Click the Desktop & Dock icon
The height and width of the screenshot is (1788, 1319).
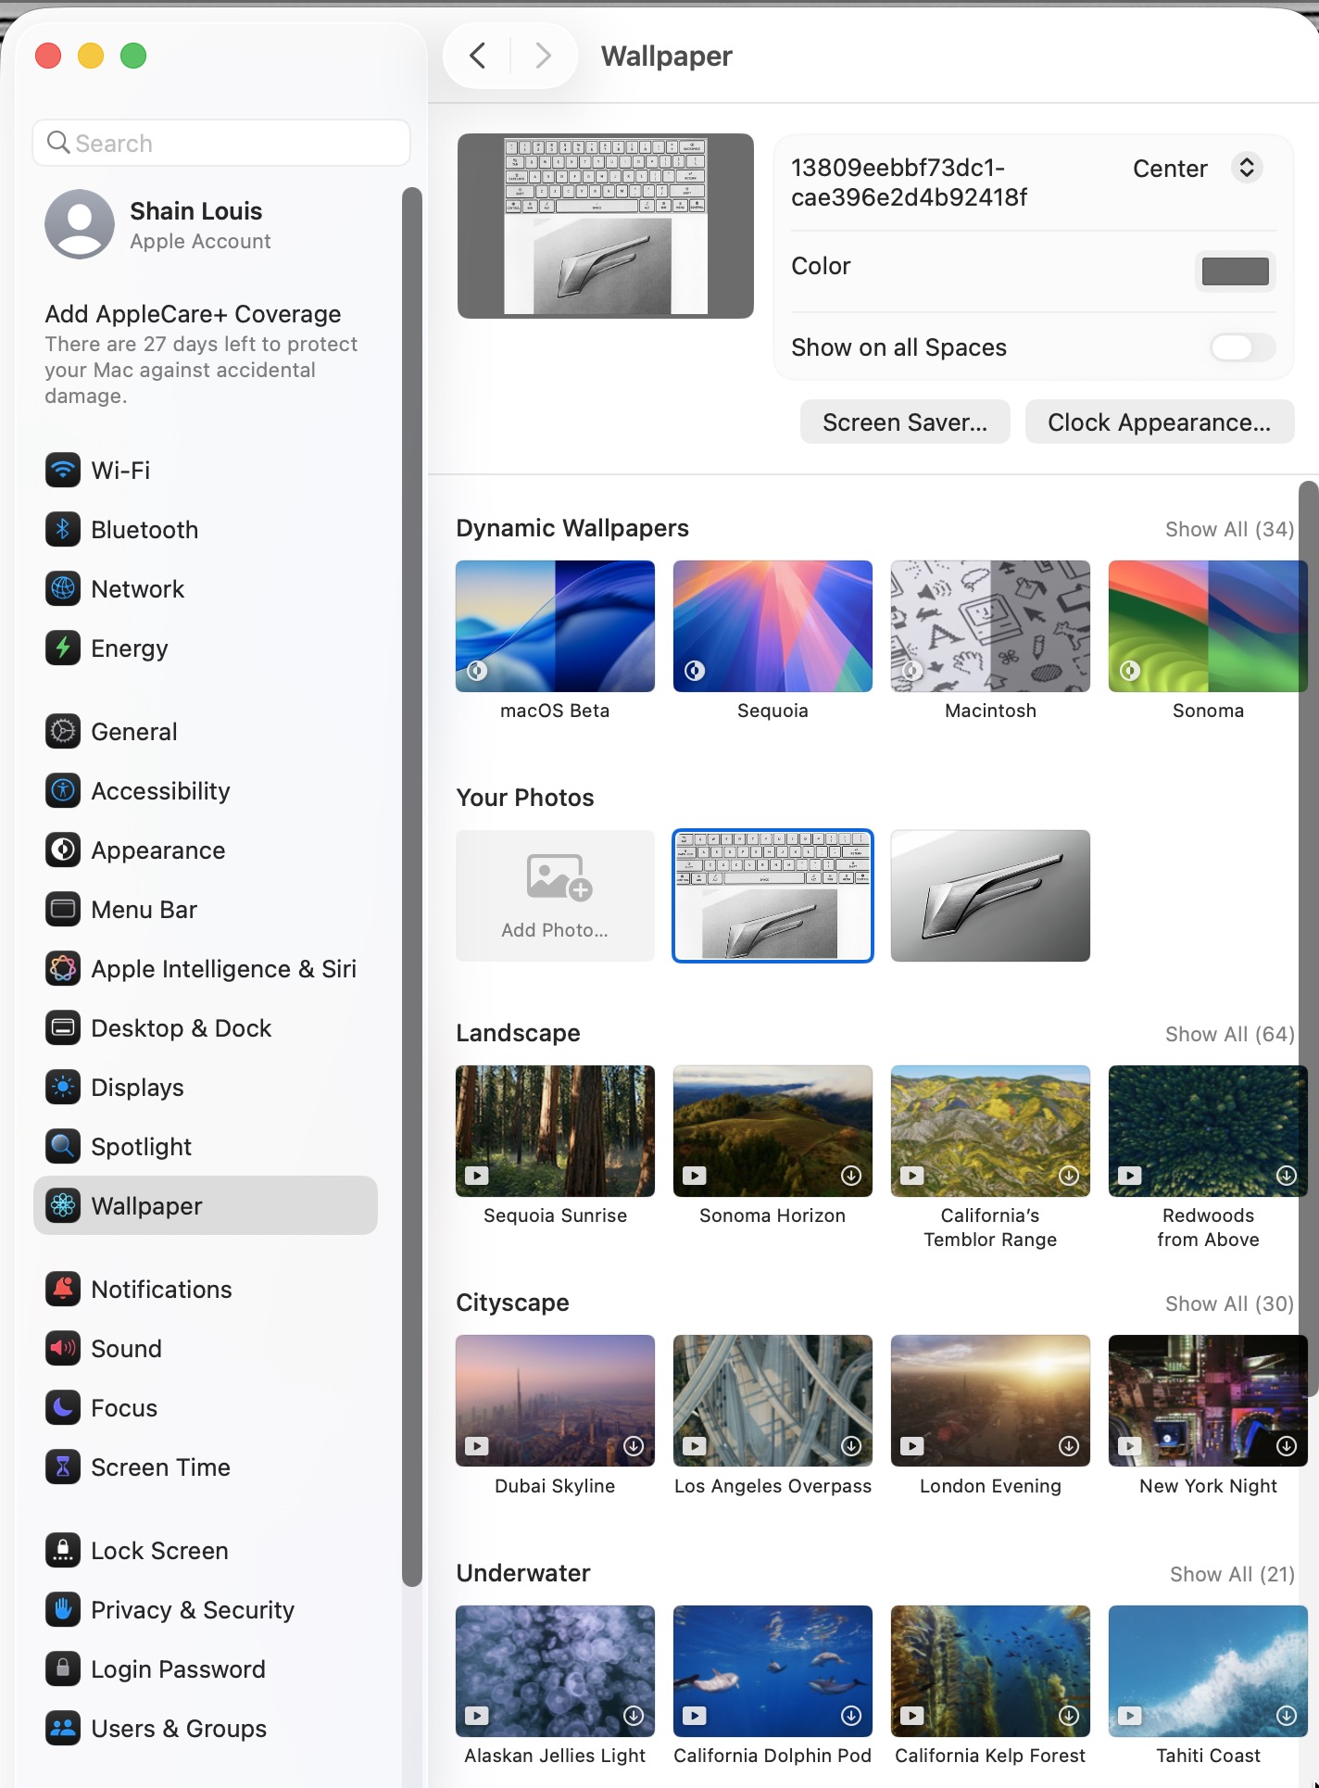63,1027
